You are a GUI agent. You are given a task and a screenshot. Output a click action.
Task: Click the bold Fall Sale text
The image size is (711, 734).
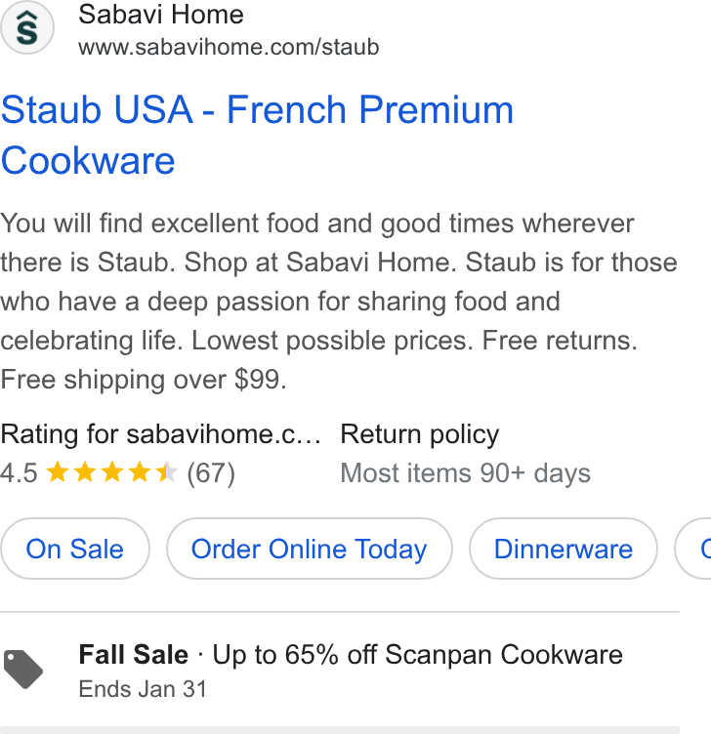134,654
